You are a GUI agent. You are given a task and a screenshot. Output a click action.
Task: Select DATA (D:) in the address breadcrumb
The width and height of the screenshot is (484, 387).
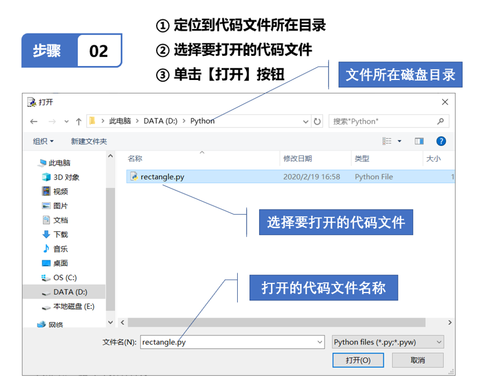pos(161,121)
